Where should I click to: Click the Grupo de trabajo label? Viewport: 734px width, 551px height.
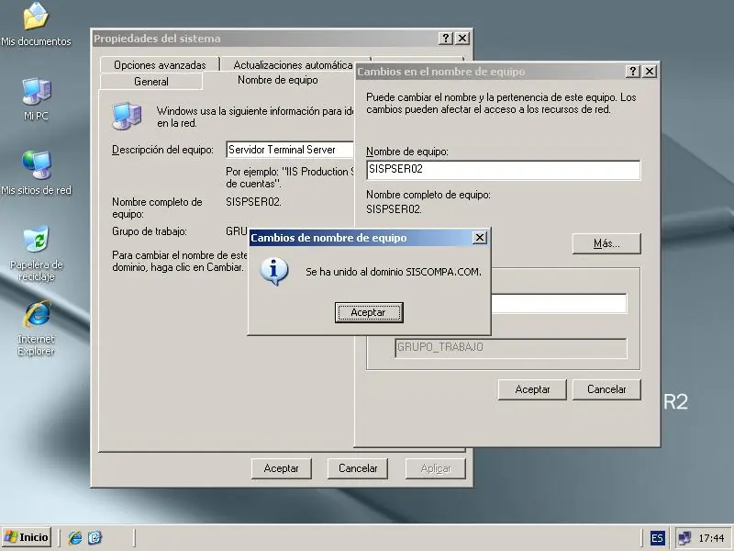click(150, 231)
